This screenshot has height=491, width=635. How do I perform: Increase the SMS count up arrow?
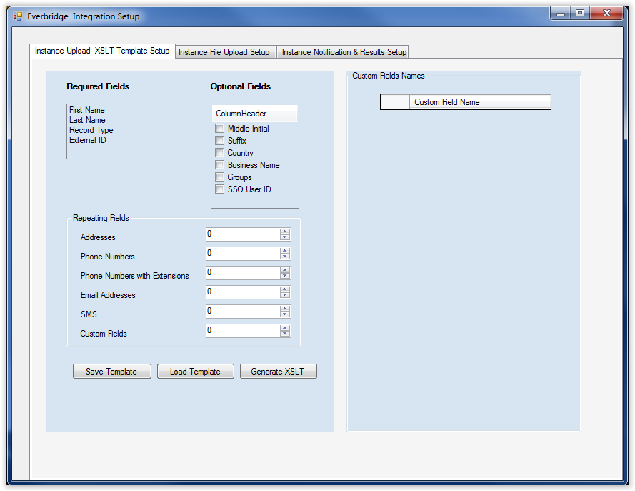pyautogui.click(x=285, y=309)
